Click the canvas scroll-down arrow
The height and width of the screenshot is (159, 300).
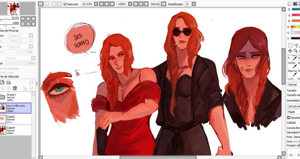[x=284, y=153]
